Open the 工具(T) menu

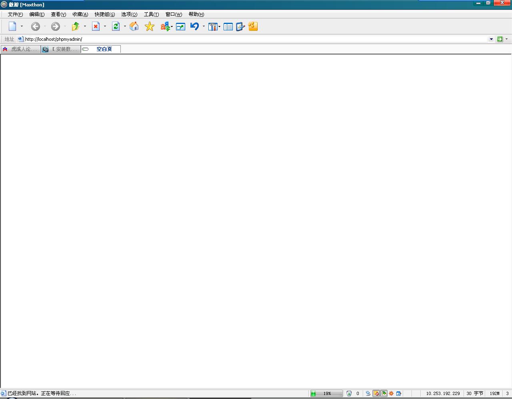(151, 14)
